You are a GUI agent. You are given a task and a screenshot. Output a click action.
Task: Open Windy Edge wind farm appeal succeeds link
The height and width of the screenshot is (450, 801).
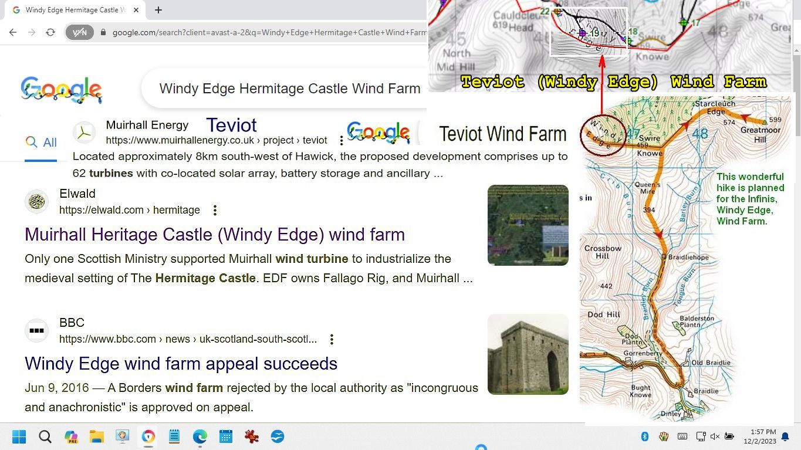181,363
